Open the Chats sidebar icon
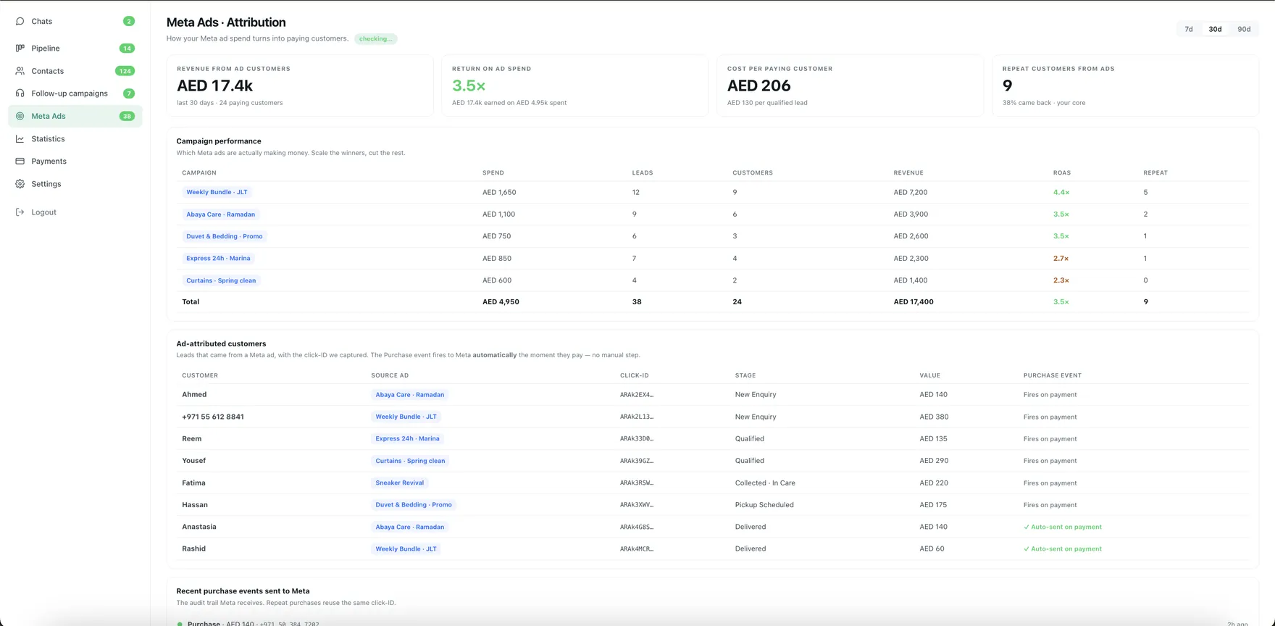Viewport: 1275px width, 626px height. pos(20,22)
